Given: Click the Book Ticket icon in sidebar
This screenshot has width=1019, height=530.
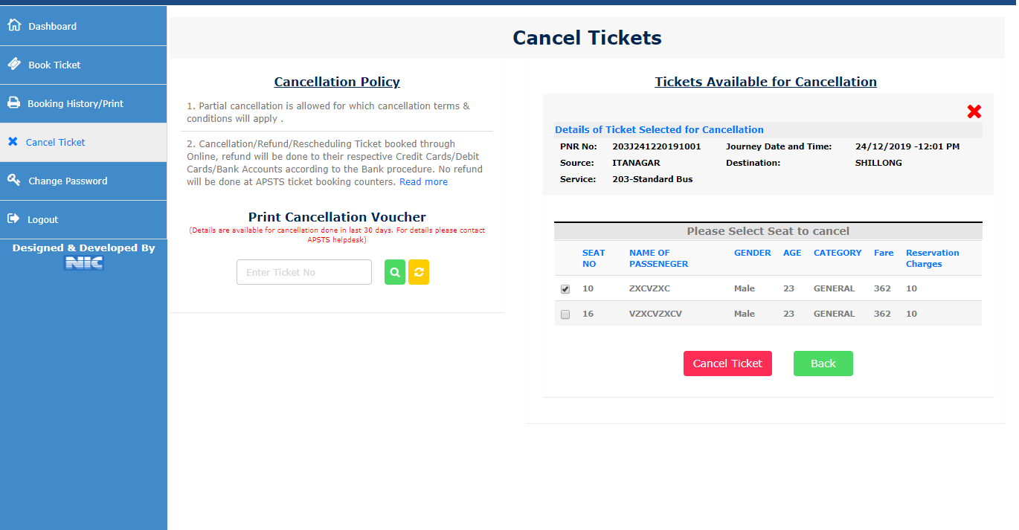Looking at the screenshot, I should (x=14, y=64).
